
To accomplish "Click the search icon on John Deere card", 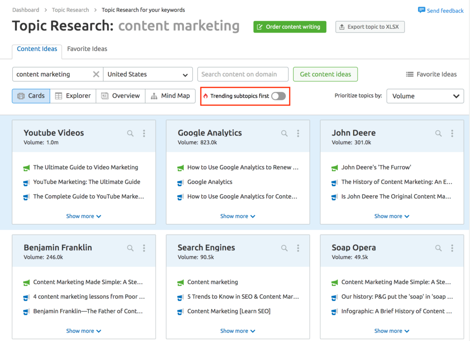I will tap(438, 133).
